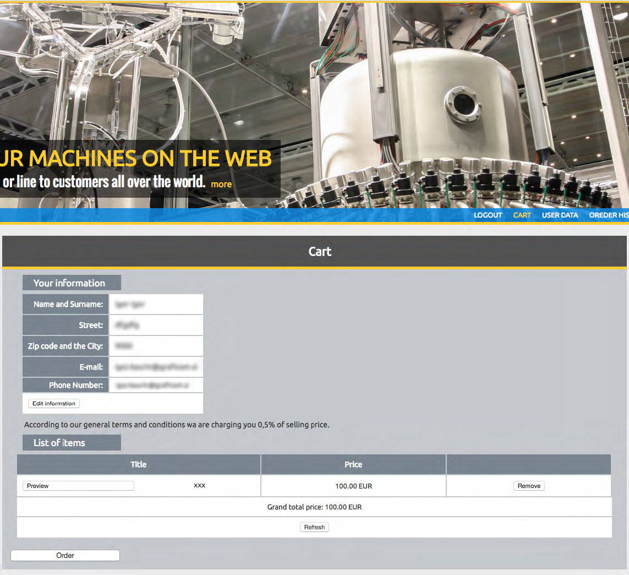Click the Zip code and City value
Viewport: 629px width, 575px height.
[156, 346]
